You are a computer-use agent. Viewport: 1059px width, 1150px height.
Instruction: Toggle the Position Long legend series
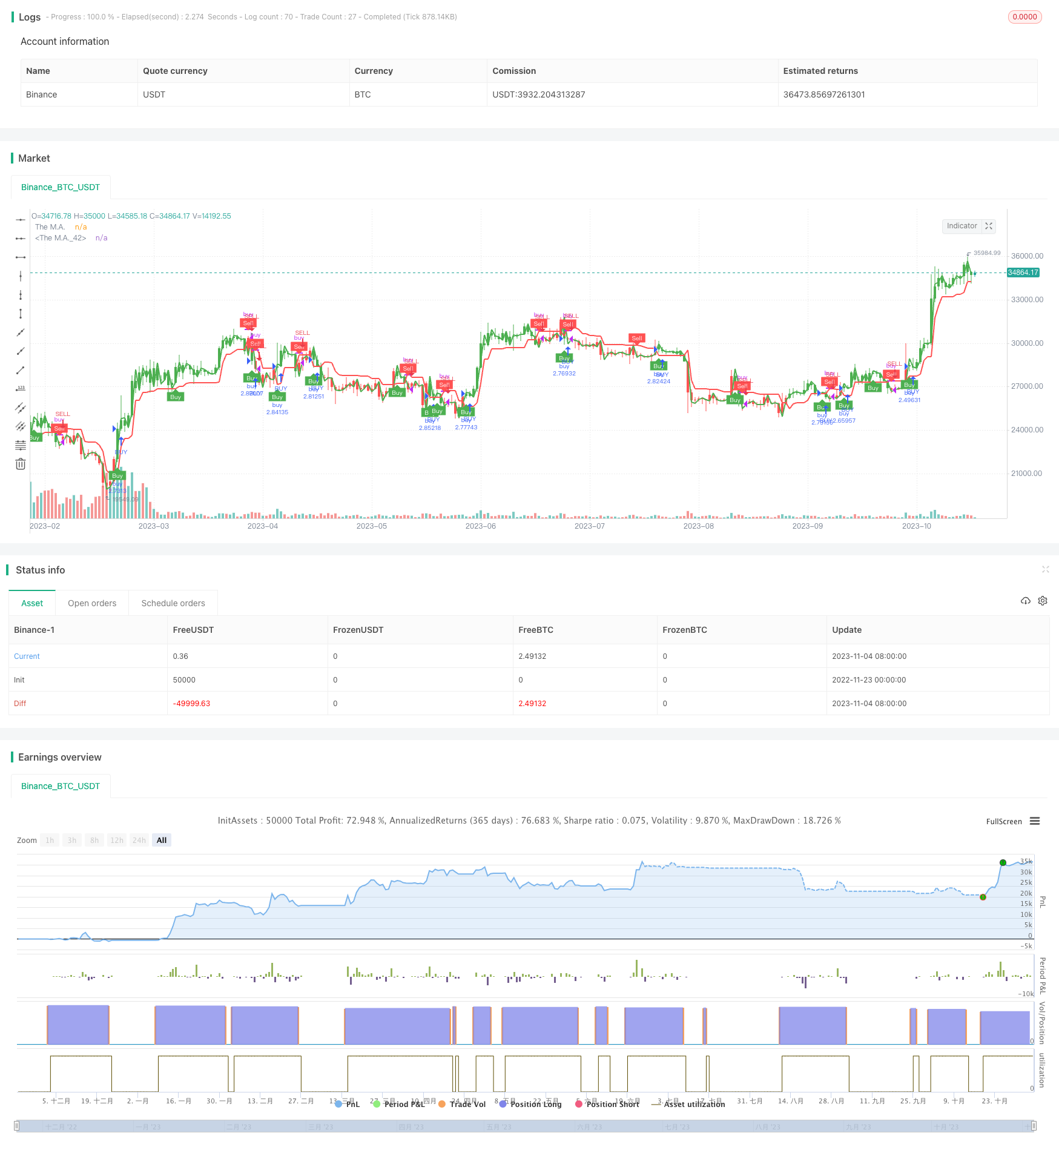point(530,1104)
